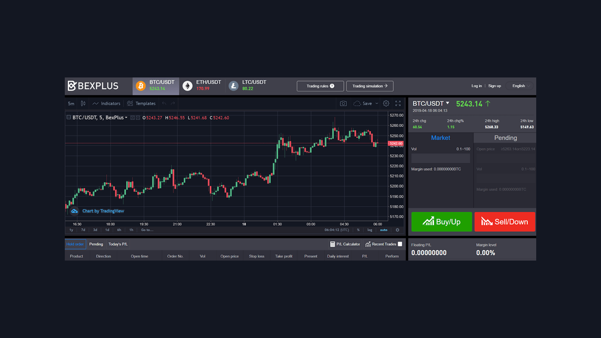The width and height of the screenshot is (601, 338).
Task: Open Trading simulation
Action: coord(370,86)
